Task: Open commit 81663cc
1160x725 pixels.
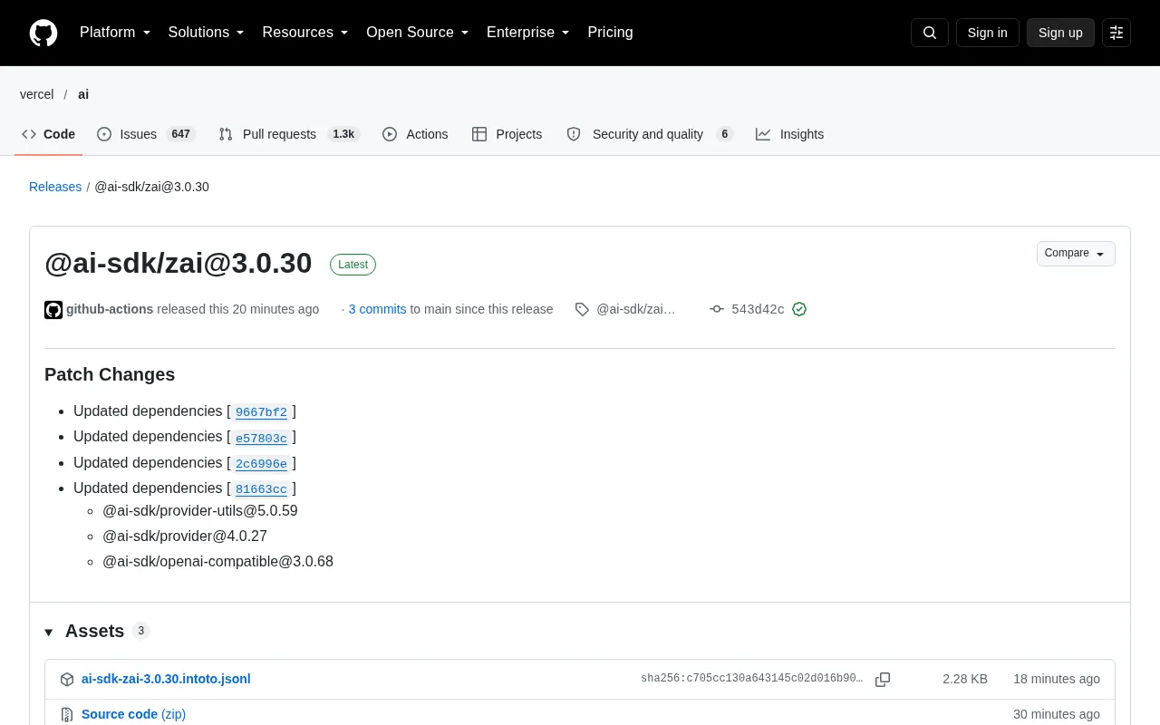Action: click(x=261, y=488)
